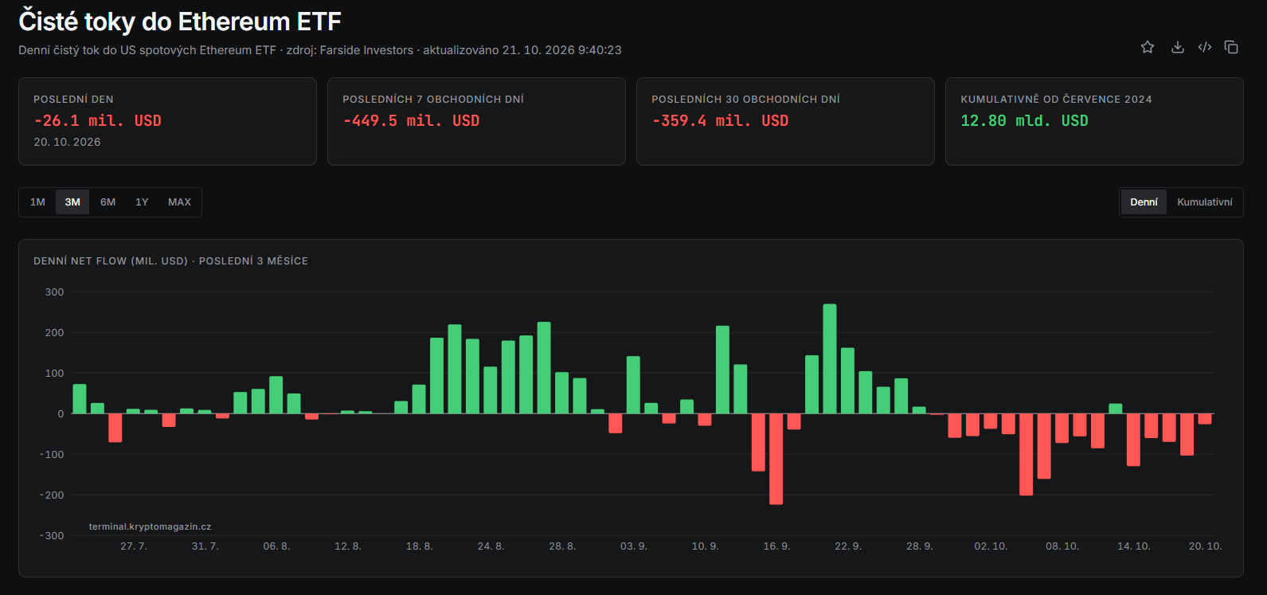Click the tallest green bar in the chart

[830, 358]
